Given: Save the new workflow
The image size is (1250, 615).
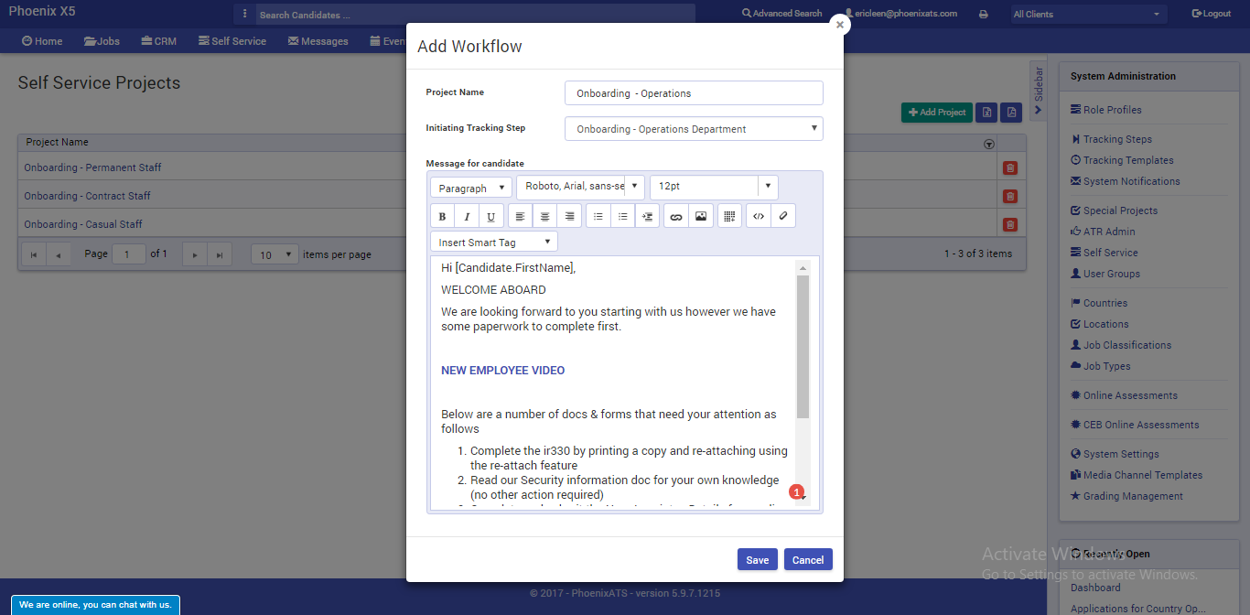Looking at the screenshot, I should [x=758, y=559].
